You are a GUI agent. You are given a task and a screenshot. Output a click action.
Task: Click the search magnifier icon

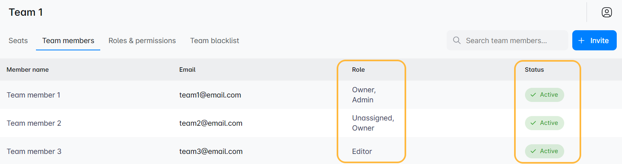tap(457, 40)
